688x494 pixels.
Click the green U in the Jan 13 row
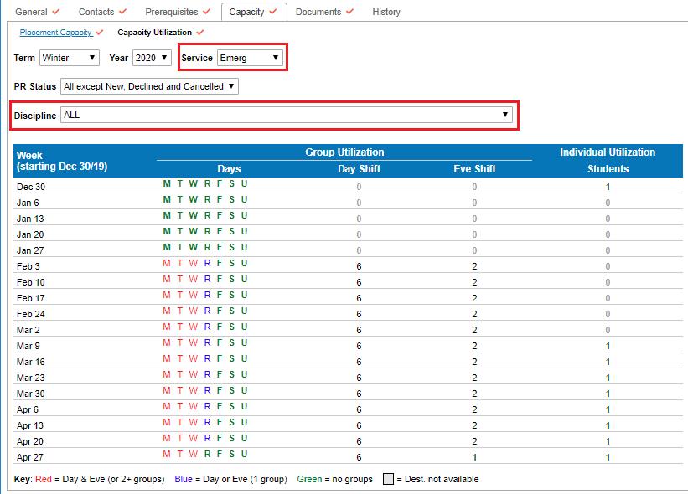245,215
